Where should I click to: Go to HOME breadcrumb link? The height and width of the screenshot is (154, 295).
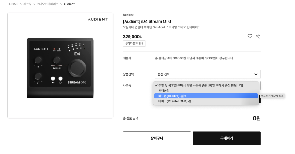(14, 4)
